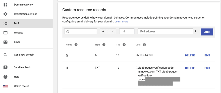221x93 pixels.
Task: Click the 1d TTL of the TXT record
Action: (x=118, y=68)
